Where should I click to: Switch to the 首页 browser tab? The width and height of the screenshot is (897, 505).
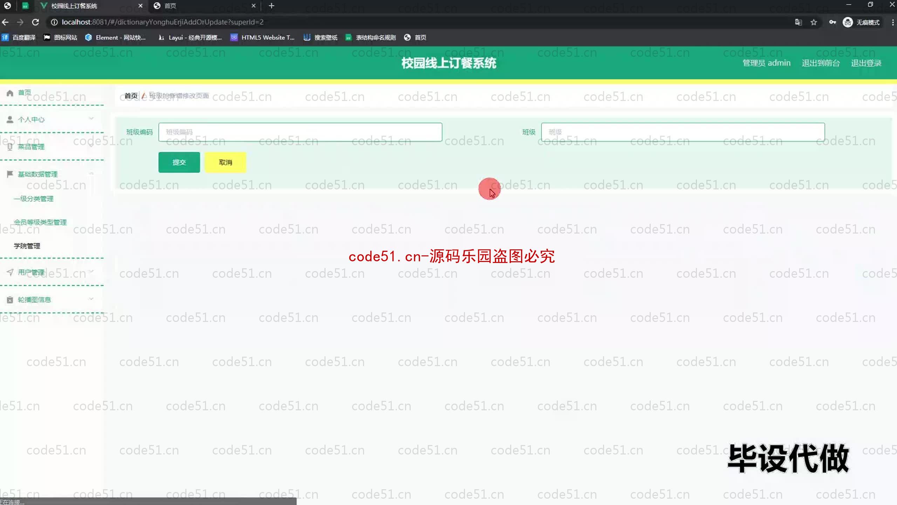pyautogui.click(x=205, y=6)
